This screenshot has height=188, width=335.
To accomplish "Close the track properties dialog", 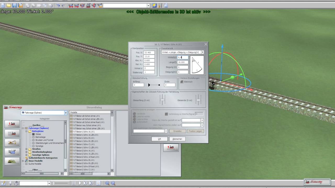I will pos(206,44).
